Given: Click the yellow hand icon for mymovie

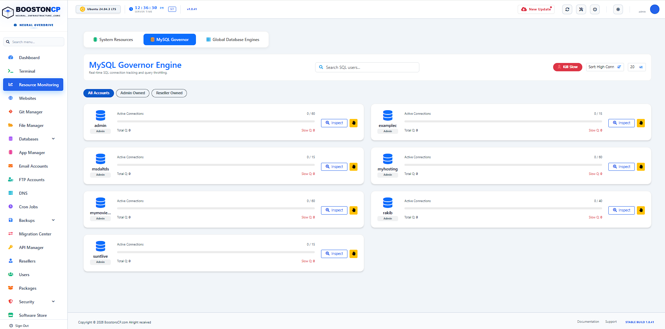Looking at the screenshot, I should pyautogui.click(x=354, y=210).
